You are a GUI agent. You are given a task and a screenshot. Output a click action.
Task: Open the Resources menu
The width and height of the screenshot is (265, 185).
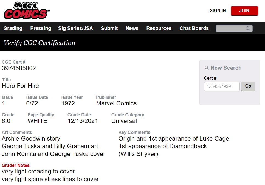point(159,28)
